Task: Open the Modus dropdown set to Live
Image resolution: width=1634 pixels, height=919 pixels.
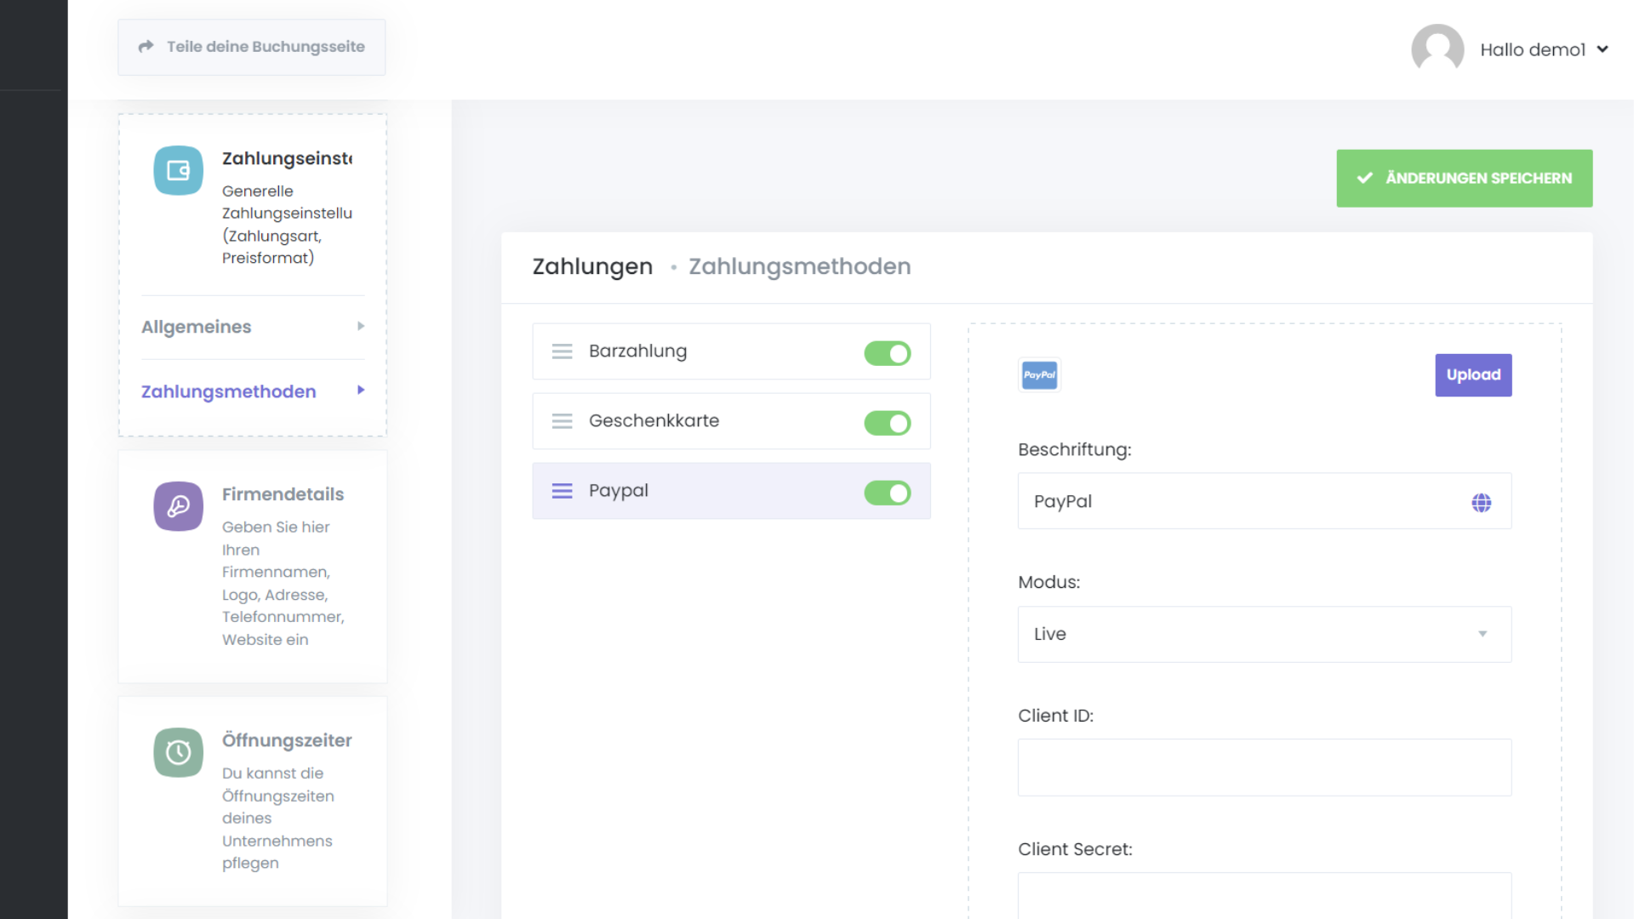Action: click(1264, 634)
